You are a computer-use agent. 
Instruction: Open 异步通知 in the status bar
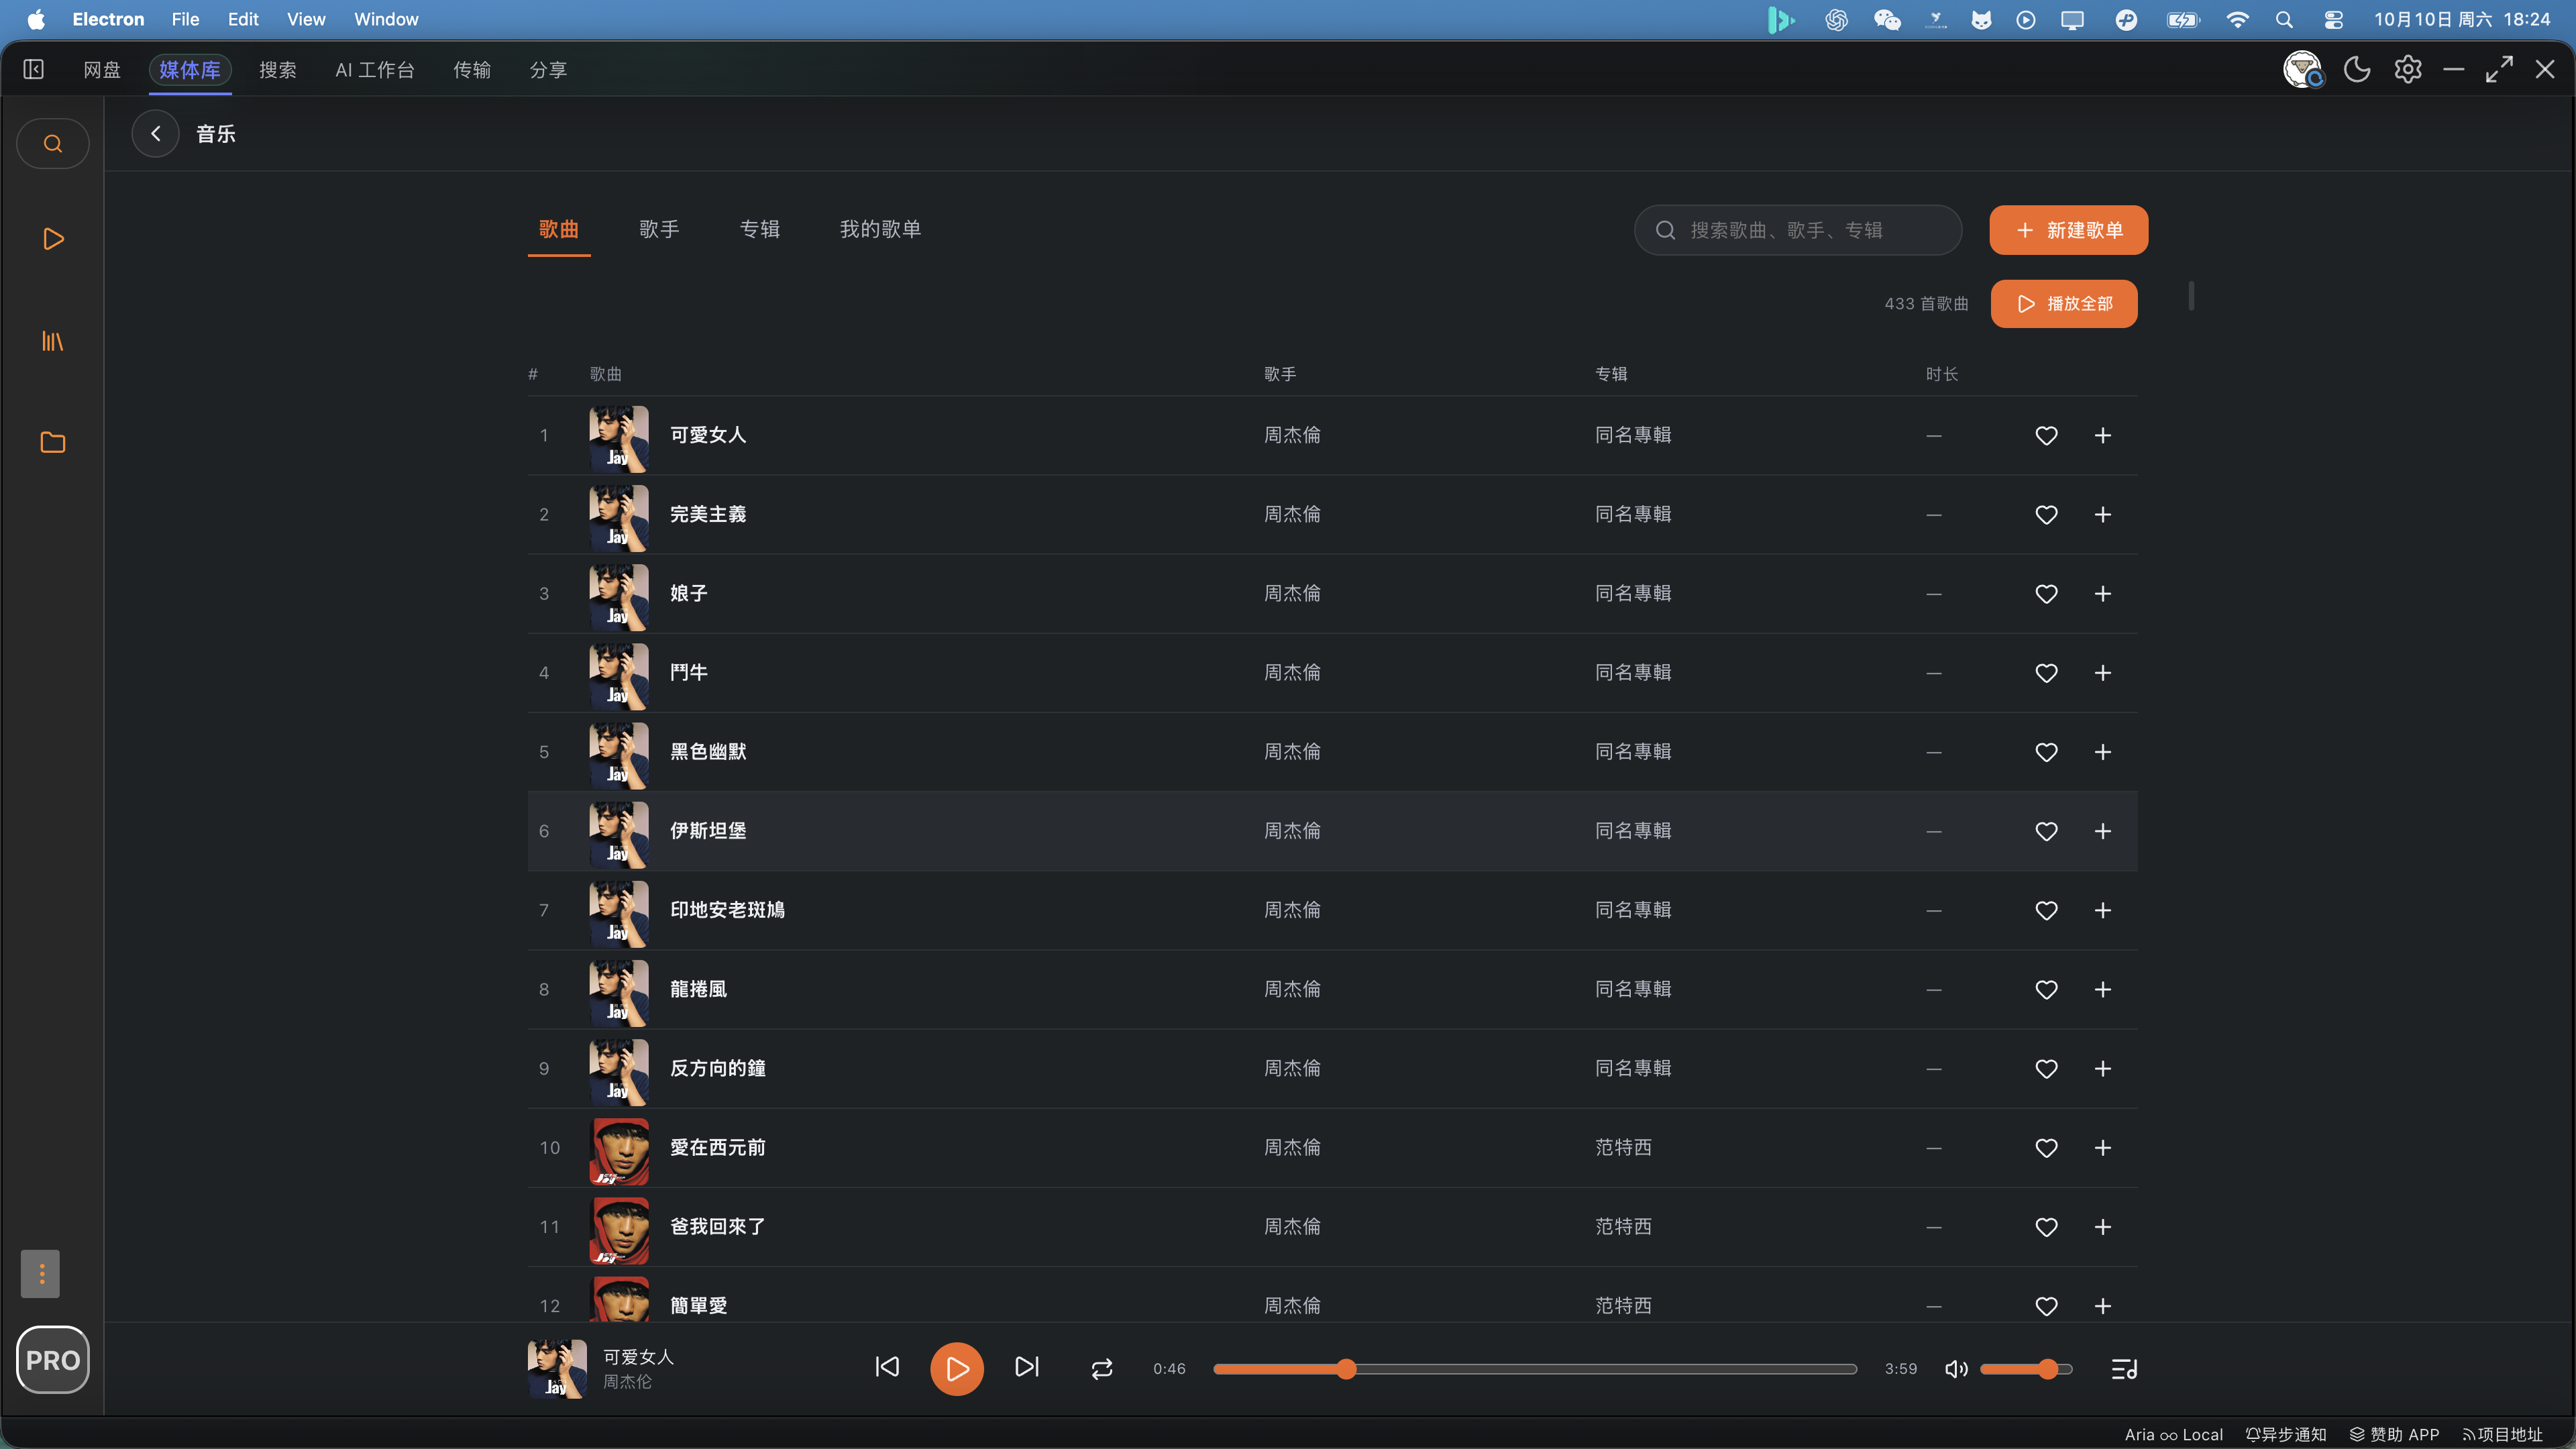(2286, 1434)
